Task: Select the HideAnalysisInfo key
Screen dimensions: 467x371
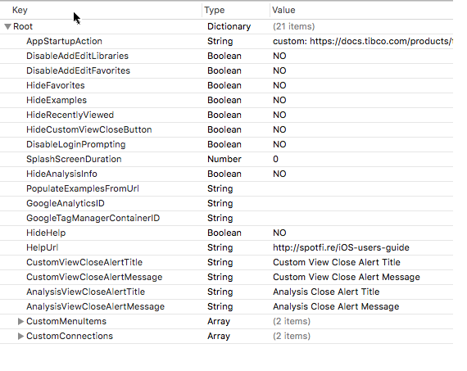Action: pyautogui.click(x=61, y=174)
